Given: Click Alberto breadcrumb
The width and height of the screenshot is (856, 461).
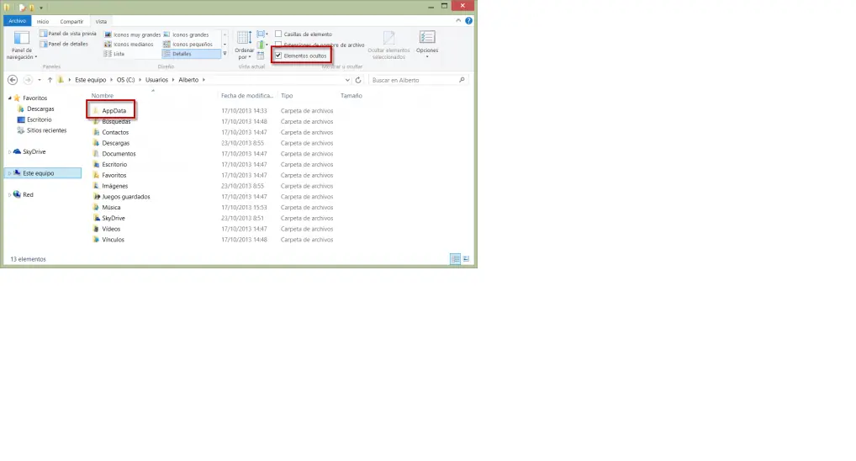Looking at the screenshot, I should point(188,80).
